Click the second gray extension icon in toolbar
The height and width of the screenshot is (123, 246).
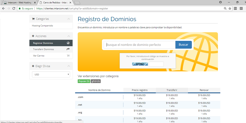click(x=241, y=9)
